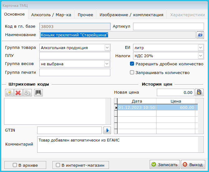Viewport: 209px width, 172px height.
Task: Open the Группа товара dropdown
Action: click(x=107, y=48)
